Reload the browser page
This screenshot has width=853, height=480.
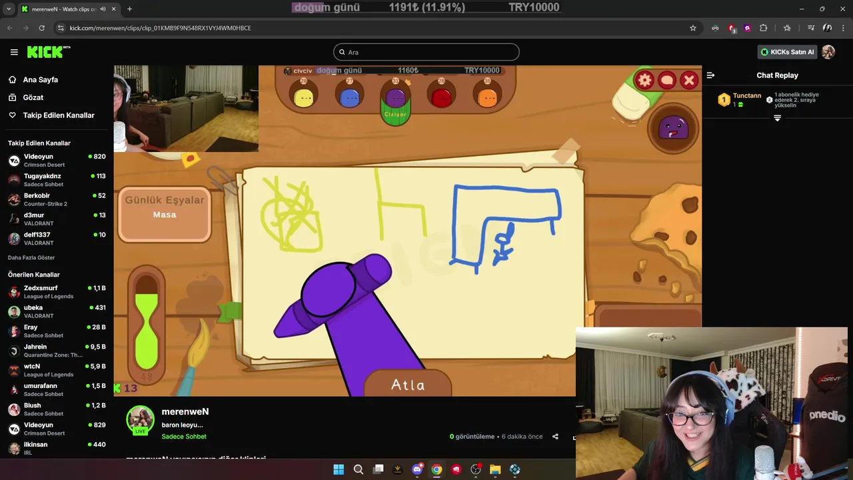[42, 28]
